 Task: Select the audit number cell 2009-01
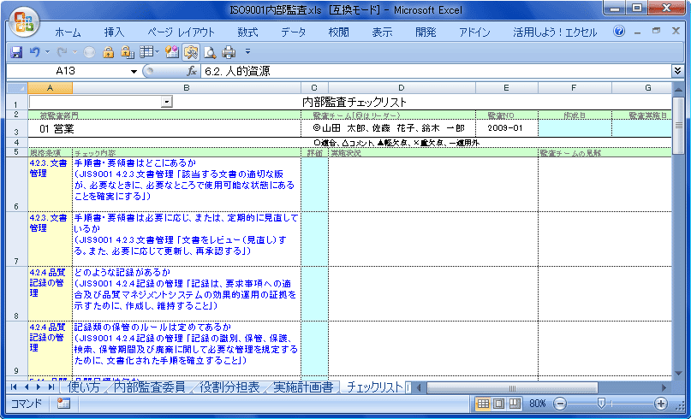506,128
